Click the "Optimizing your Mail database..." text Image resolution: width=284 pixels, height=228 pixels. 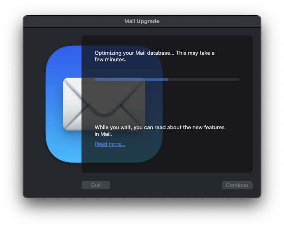[x=154, y=56]
